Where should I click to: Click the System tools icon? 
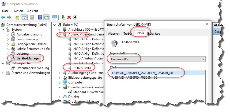tap(8, 30)
